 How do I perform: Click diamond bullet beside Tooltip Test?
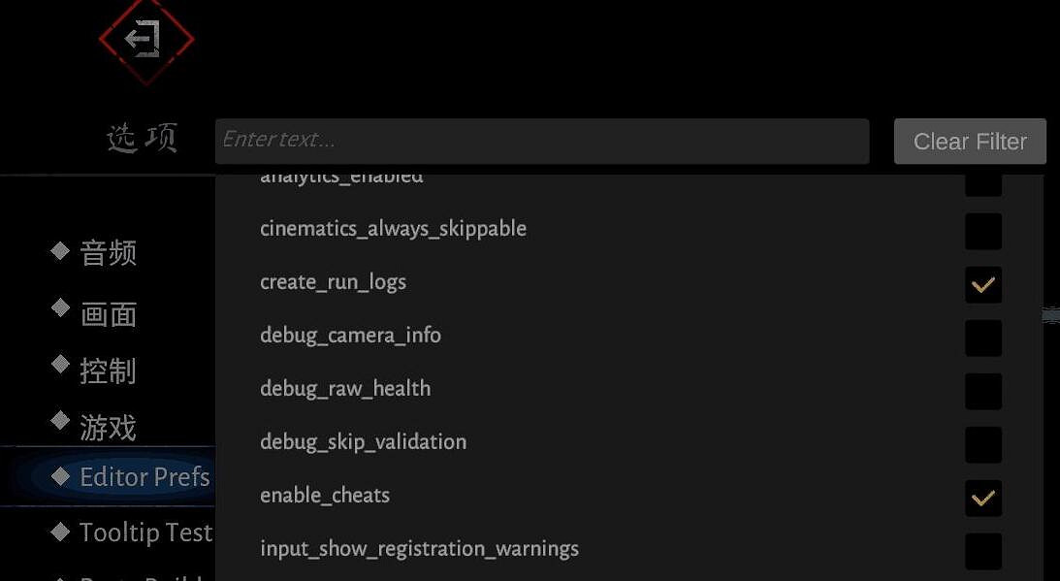pyautogui.click(x=61, y=532)
